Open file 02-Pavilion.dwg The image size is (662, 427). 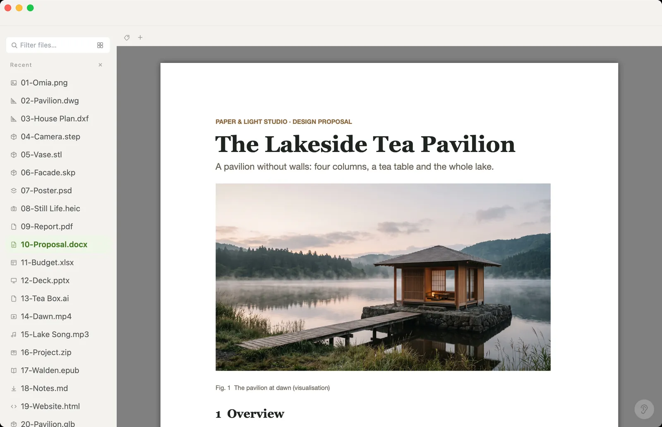[58, 101]
